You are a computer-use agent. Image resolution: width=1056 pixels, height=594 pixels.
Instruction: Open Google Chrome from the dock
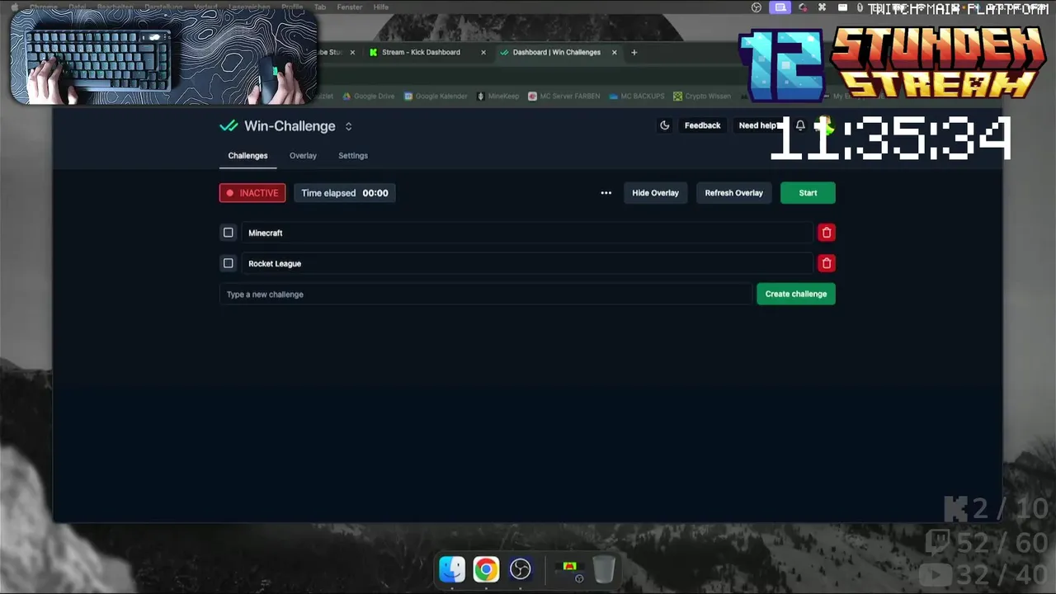coord(486,569)
